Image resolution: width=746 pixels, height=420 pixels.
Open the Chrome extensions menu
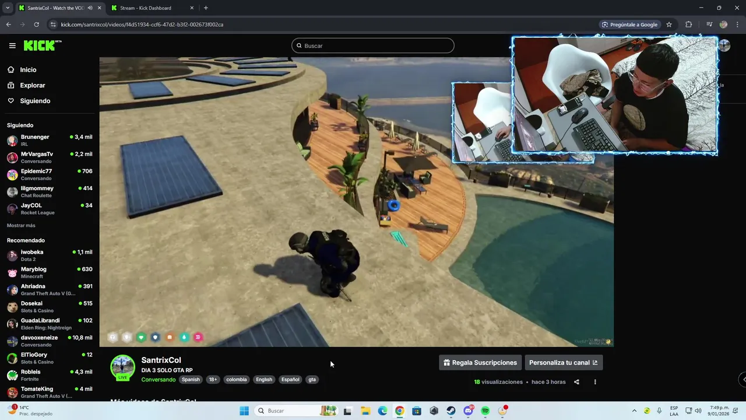pyautogui.click(x=689, y=24)
